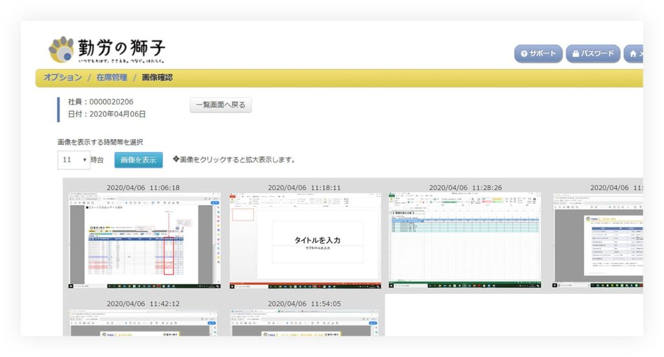Click the blue 画像を表示 button
This screenshot has height=357, width=664.
pyautogui.click(x=138, y=160)
